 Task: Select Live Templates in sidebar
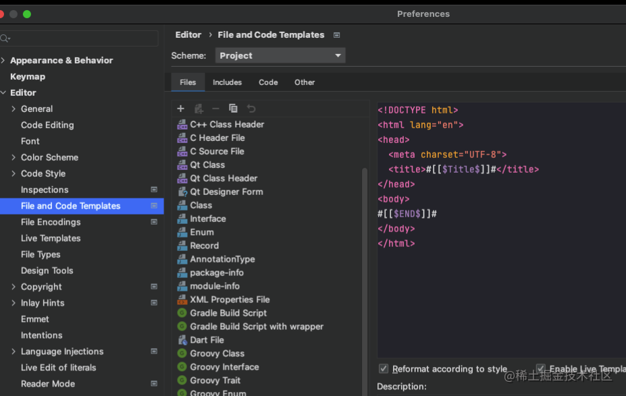tap(51, 239)
